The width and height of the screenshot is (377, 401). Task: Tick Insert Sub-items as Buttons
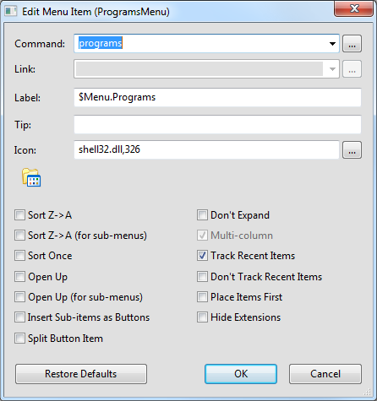pyautogui.click(x=19, y=317)
